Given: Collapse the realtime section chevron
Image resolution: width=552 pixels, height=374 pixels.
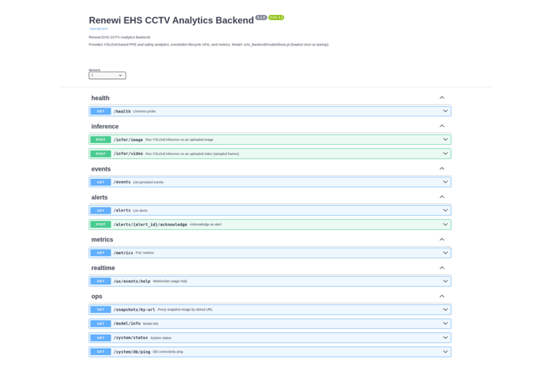Looking at the screenshot, I should click(x=442, y=268).
